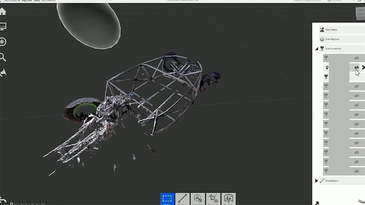
Task: Click the view cube
Action: tap(361, 14)
